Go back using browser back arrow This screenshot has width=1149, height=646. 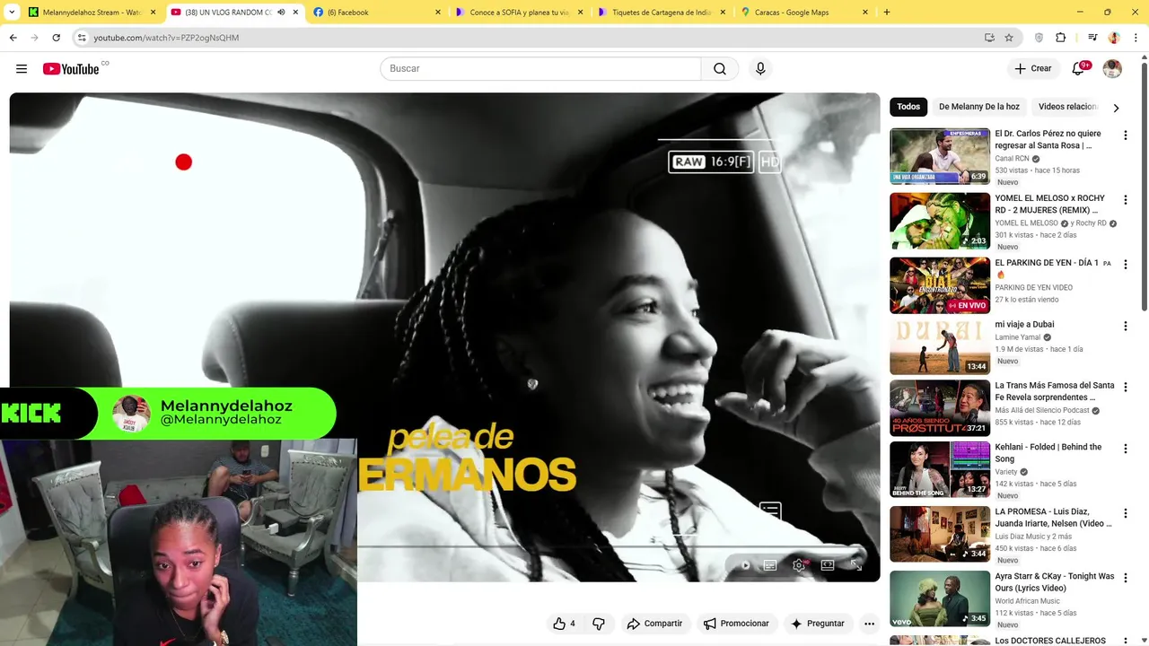point(13,38)
